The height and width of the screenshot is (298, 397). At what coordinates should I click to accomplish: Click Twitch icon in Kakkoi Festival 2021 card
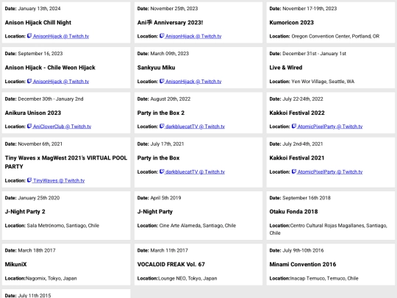294,171
